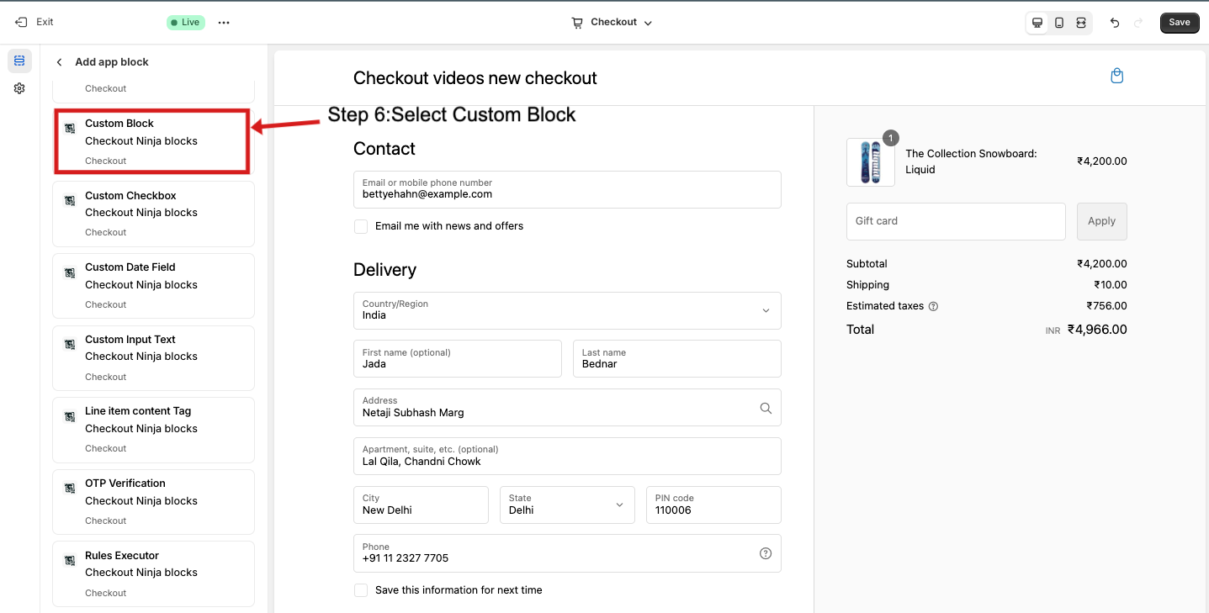The image size is (1209, 613).
Task: Click the Apply gift card button
Action: 1101,221
